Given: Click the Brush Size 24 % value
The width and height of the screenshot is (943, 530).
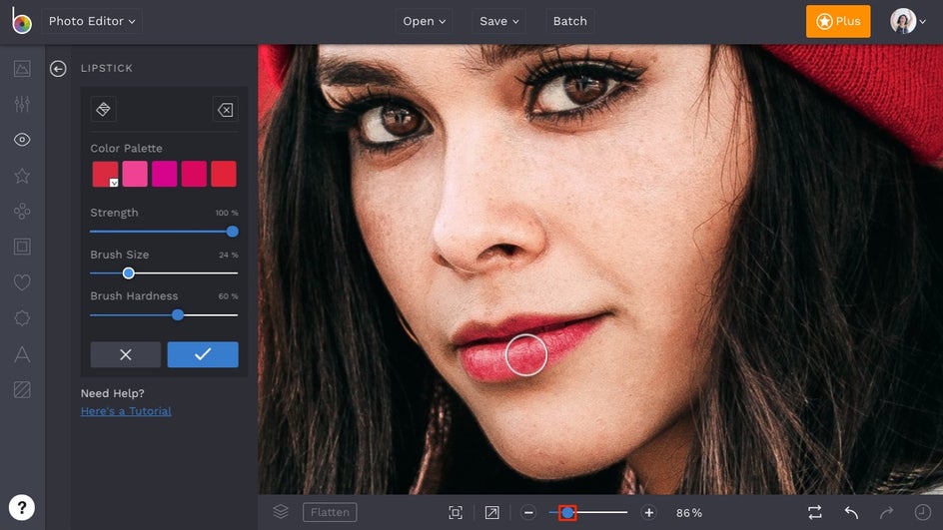Looking at the screenshot, I should 229,255.
